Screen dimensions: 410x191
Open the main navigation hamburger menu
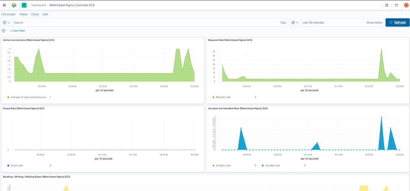[x=4, y=5]
